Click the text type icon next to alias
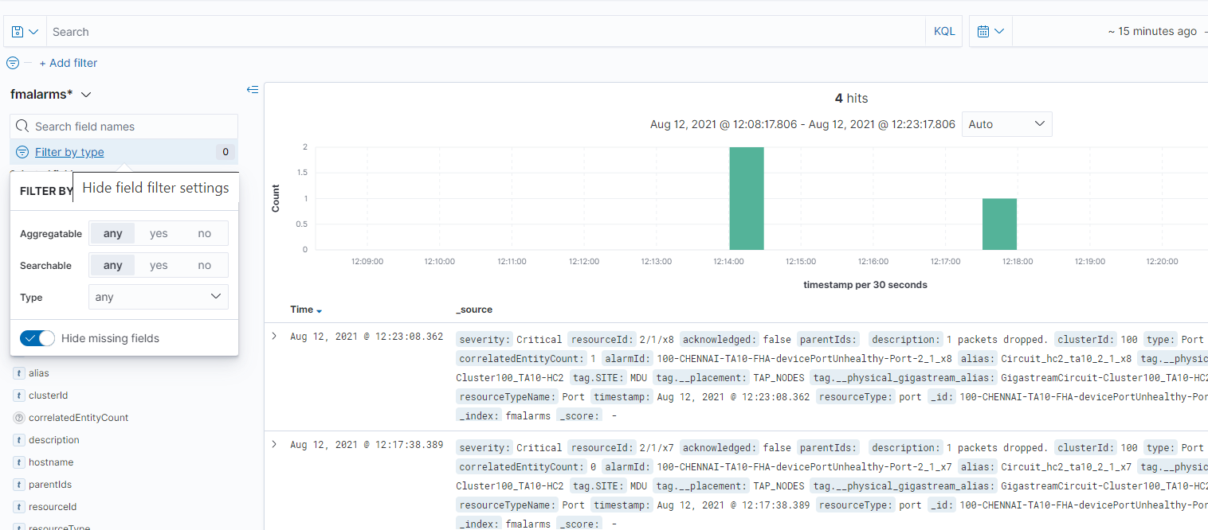Viewport: 1208px width, 530px height. (19, 373)
